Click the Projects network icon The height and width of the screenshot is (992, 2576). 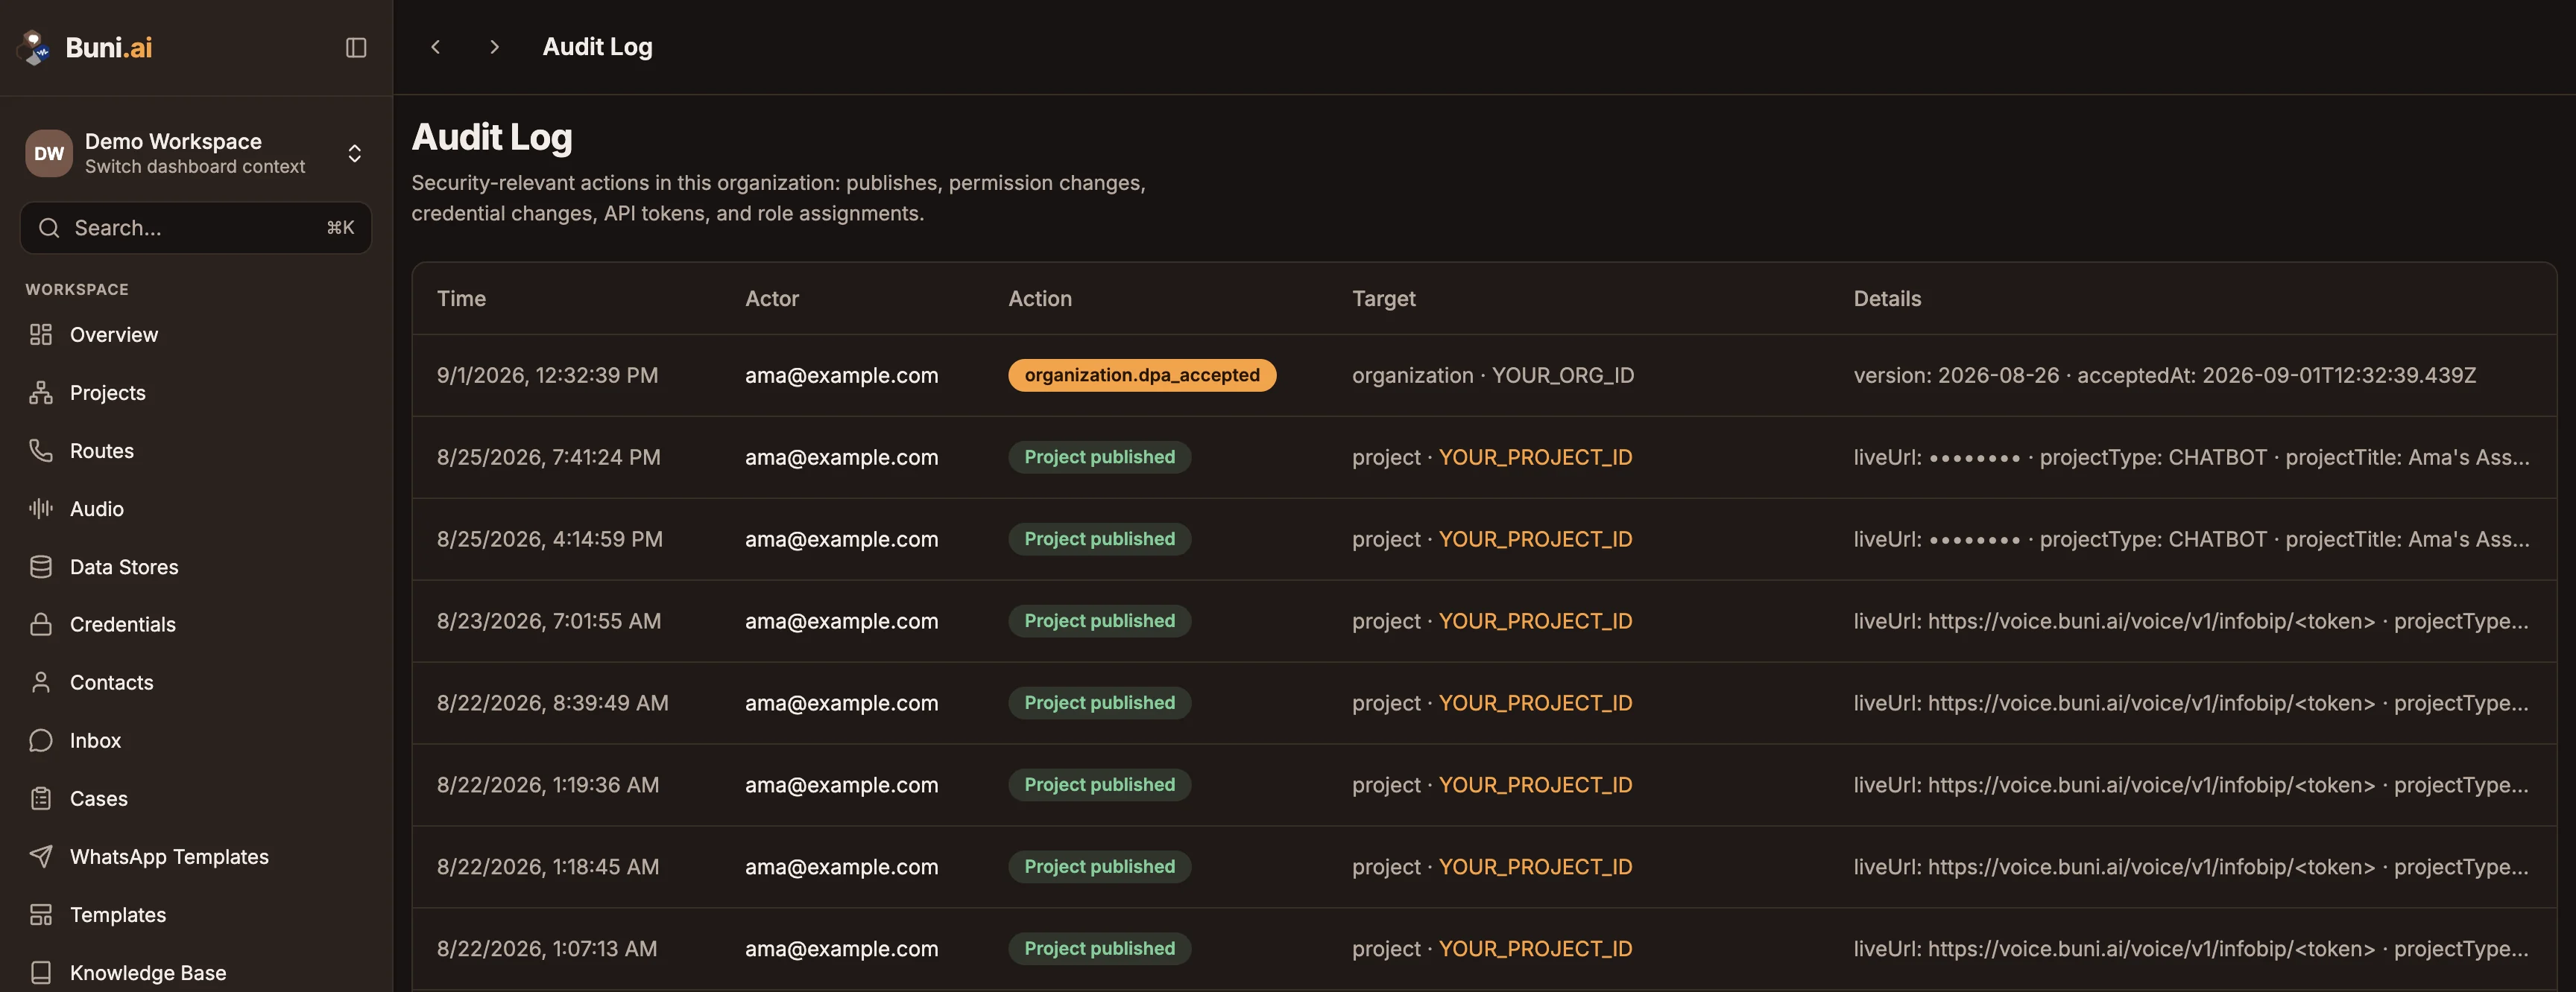pyautogui.click(x=41, y=392)
